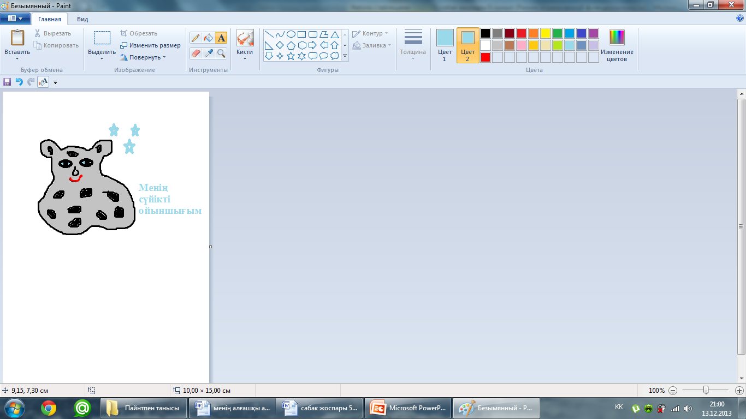This screenshot has height=419, width=746.
Task: Zoom in with the plus button
Action: pos(739,391)
